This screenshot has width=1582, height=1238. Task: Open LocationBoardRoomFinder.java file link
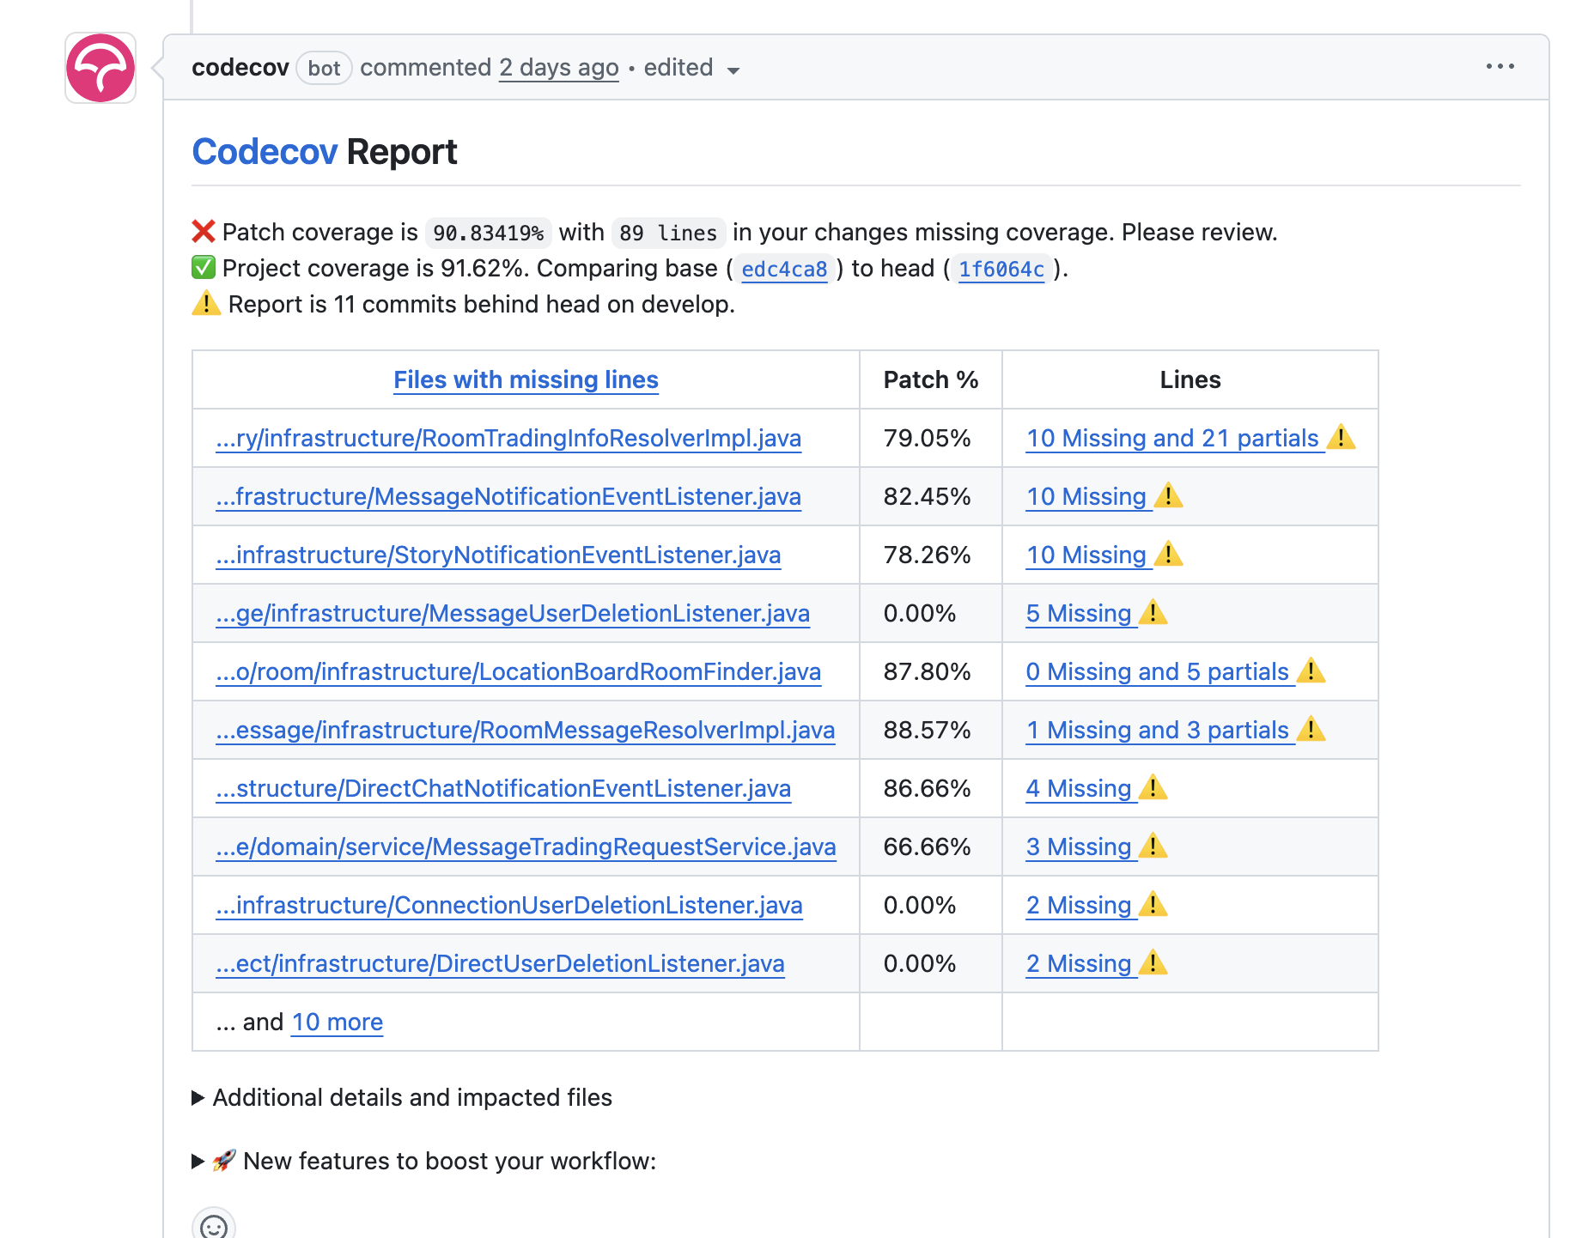coord(519,671)
